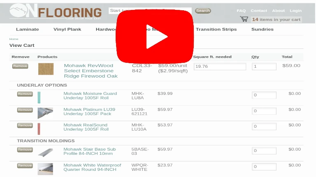Select the price $53.97
Viewport: 316px width, 177px height.
165,125
